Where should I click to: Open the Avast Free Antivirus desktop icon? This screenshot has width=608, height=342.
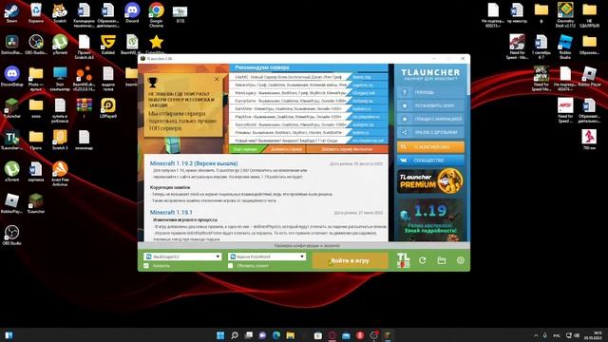point(60,174)
